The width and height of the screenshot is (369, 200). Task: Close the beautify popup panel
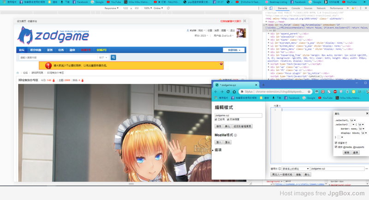367,113
